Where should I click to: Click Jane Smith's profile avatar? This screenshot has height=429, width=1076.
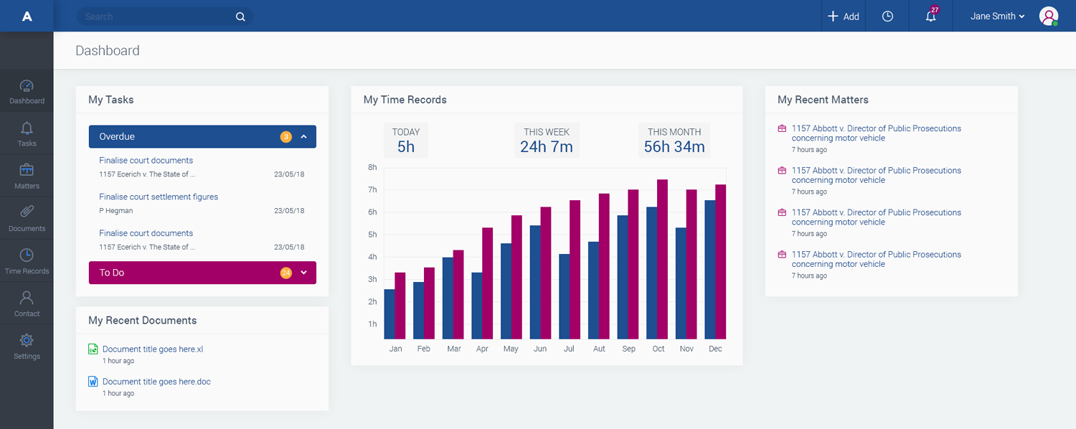point(1048,16)
